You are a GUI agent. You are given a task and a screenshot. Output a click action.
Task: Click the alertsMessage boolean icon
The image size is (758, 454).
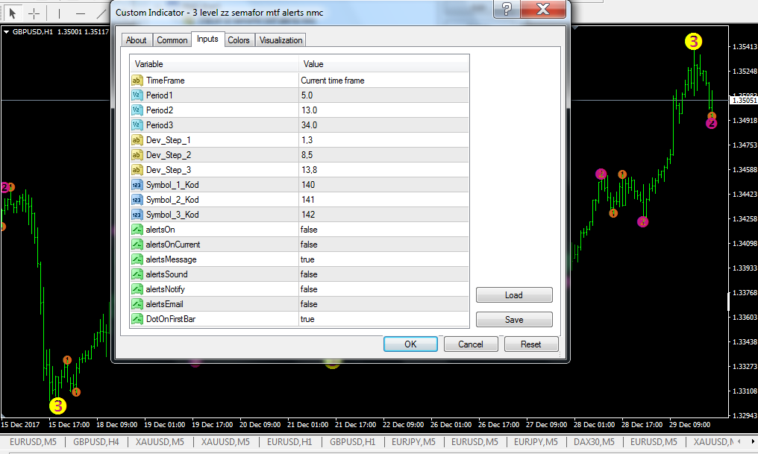coord(137,259)
